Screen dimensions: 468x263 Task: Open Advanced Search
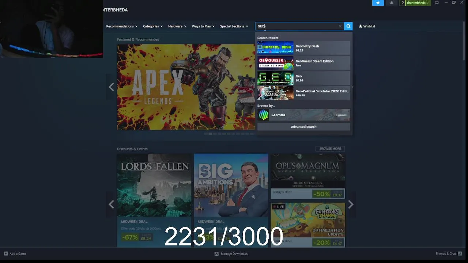pyautogui.click(x=303, y=127)
